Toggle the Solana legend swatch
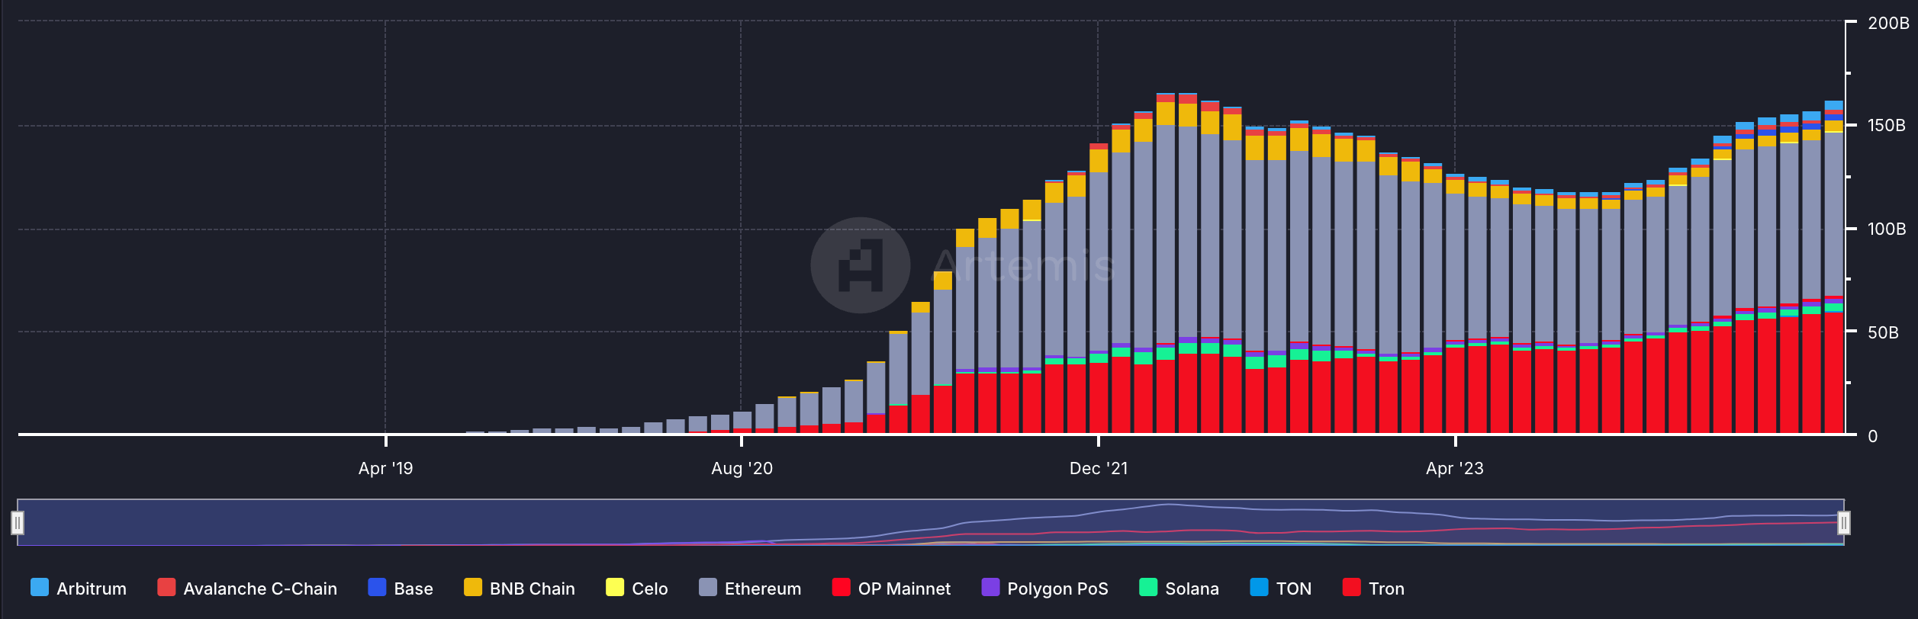This screenshot has width=1918, height=619. (1148, 587)
